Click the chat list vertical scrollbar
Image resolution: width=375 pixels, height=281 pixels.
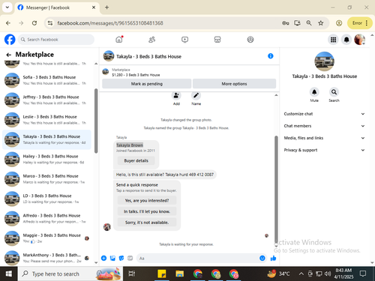(x=96, y=121)
